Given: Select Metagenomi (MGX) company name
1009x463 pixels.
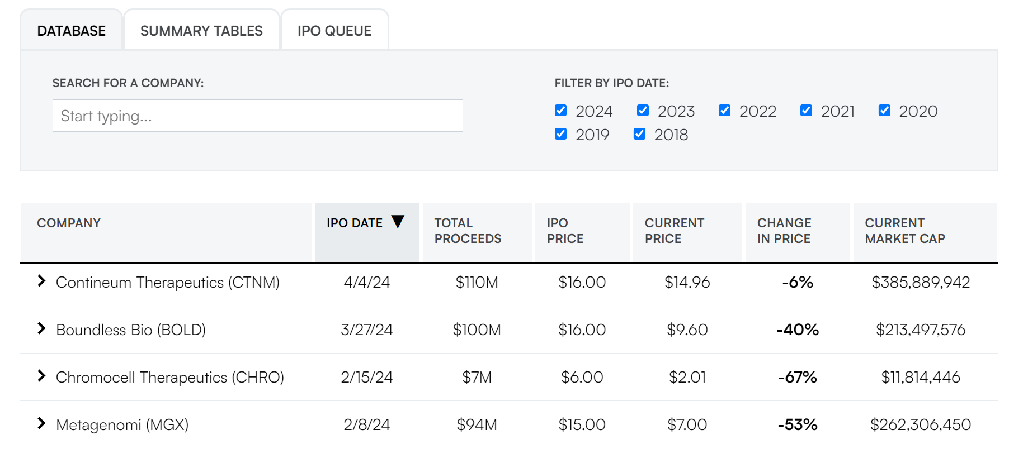Looking at the screenshot, I should 122,425.
